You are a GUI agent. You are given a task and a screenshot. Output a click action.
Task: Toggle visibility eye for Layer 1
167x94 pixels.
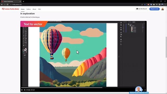point(124,24)
